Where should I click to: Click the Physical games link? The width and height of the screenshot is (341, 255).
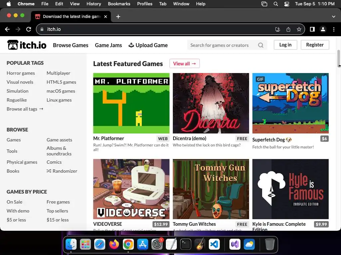coord(22,162)
